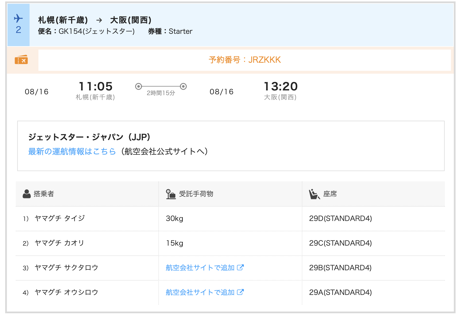Click the blue airplane icon for flight 2

[18, 18]
